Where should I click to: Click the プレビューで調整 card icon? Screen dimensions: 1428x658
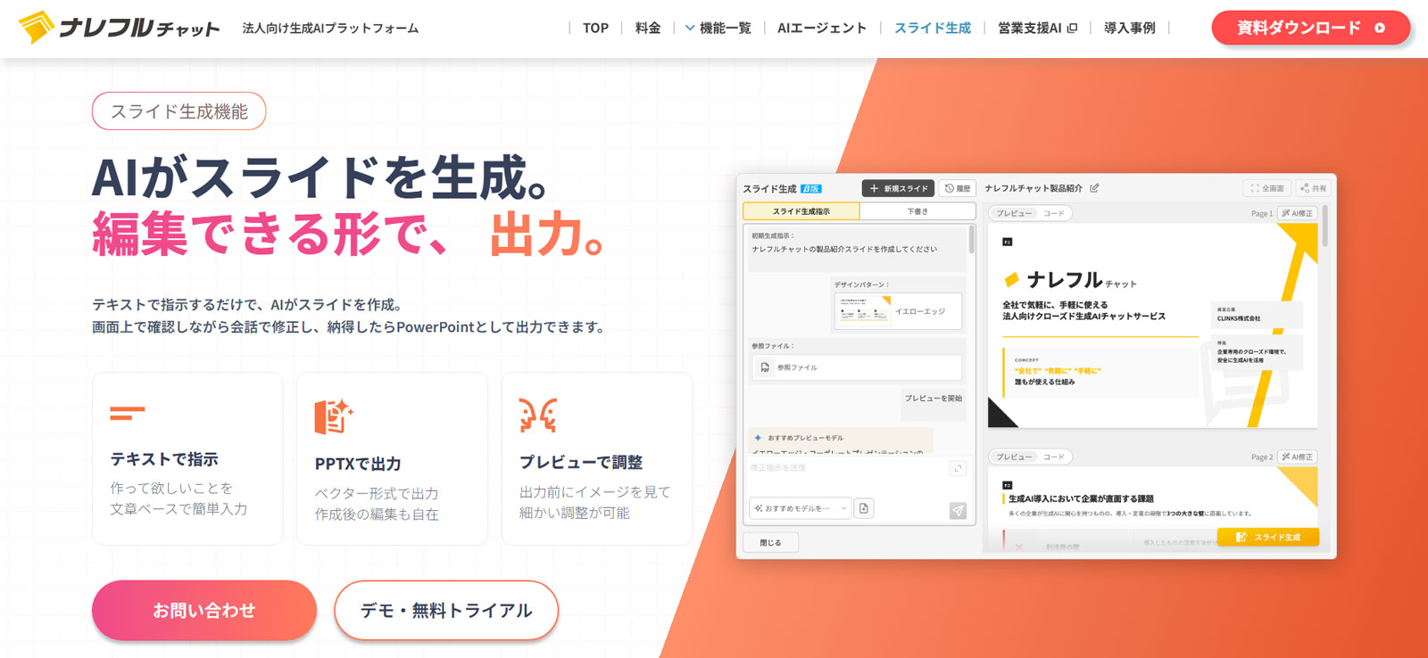538,415
